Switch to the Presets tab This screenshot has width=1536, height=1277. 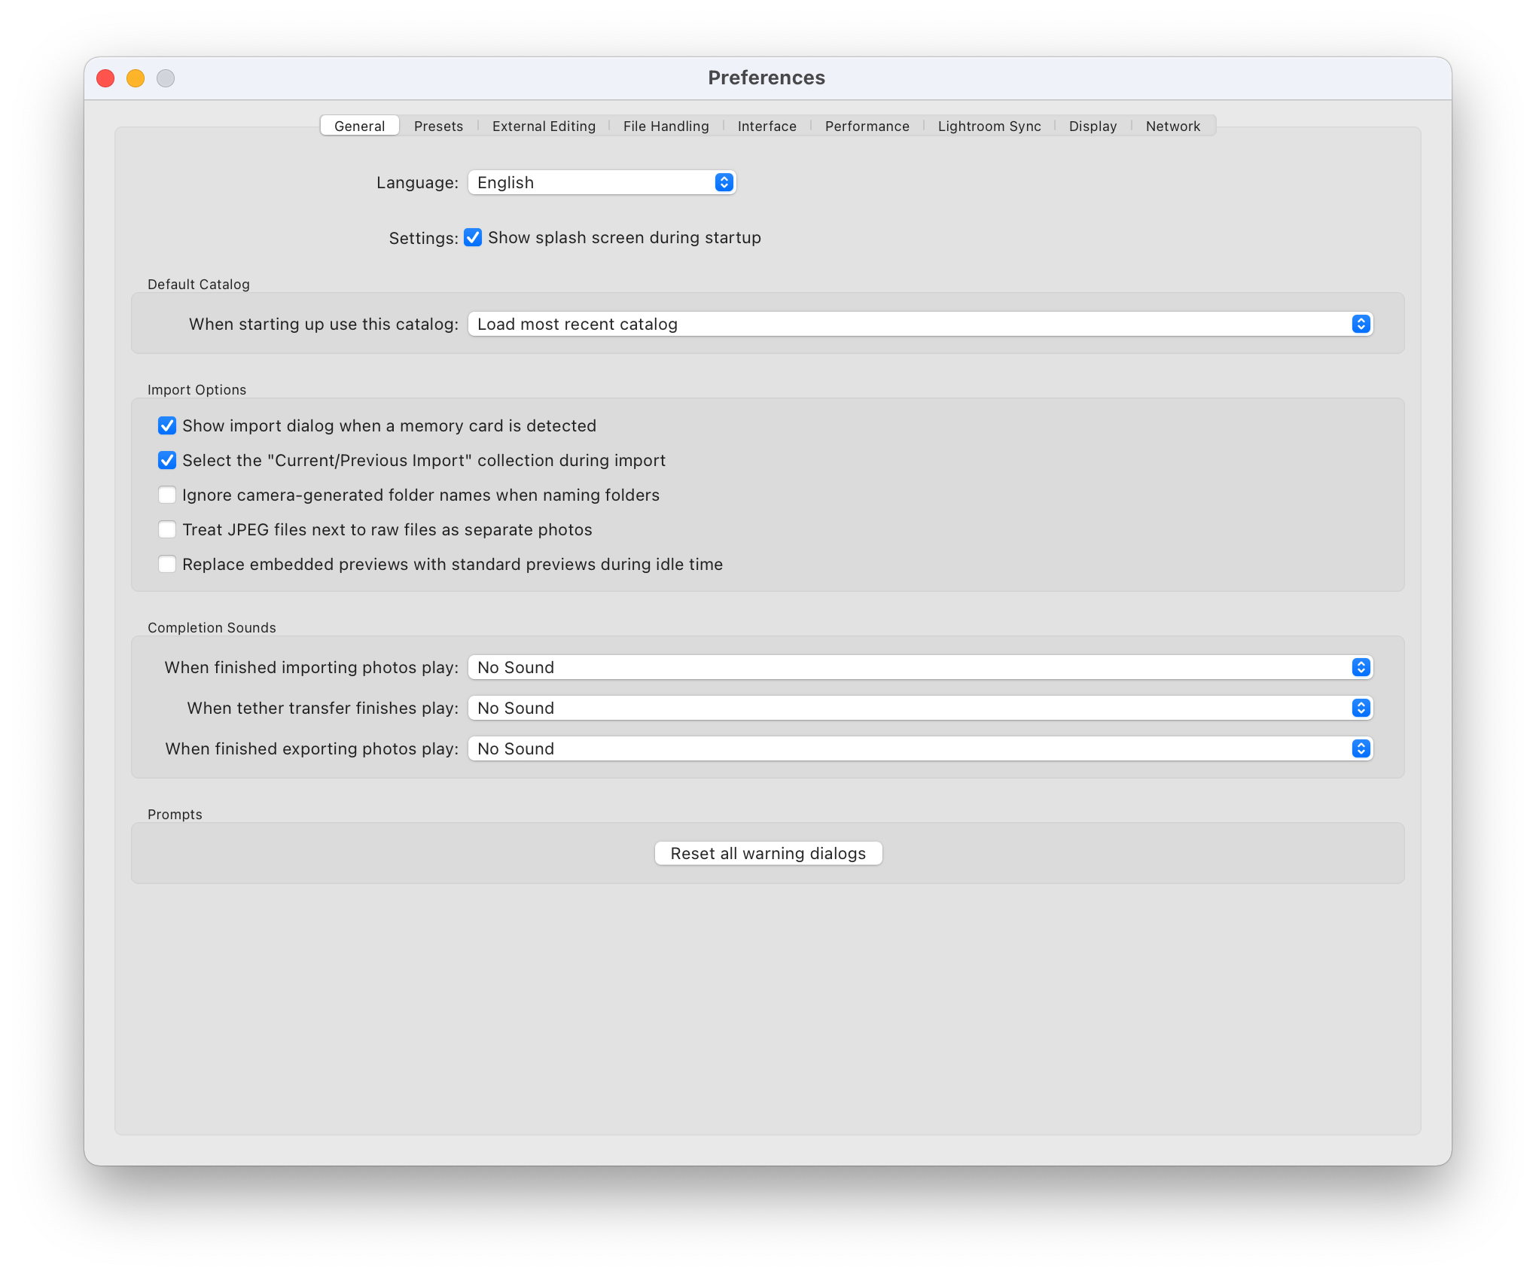tap(438, 126)
